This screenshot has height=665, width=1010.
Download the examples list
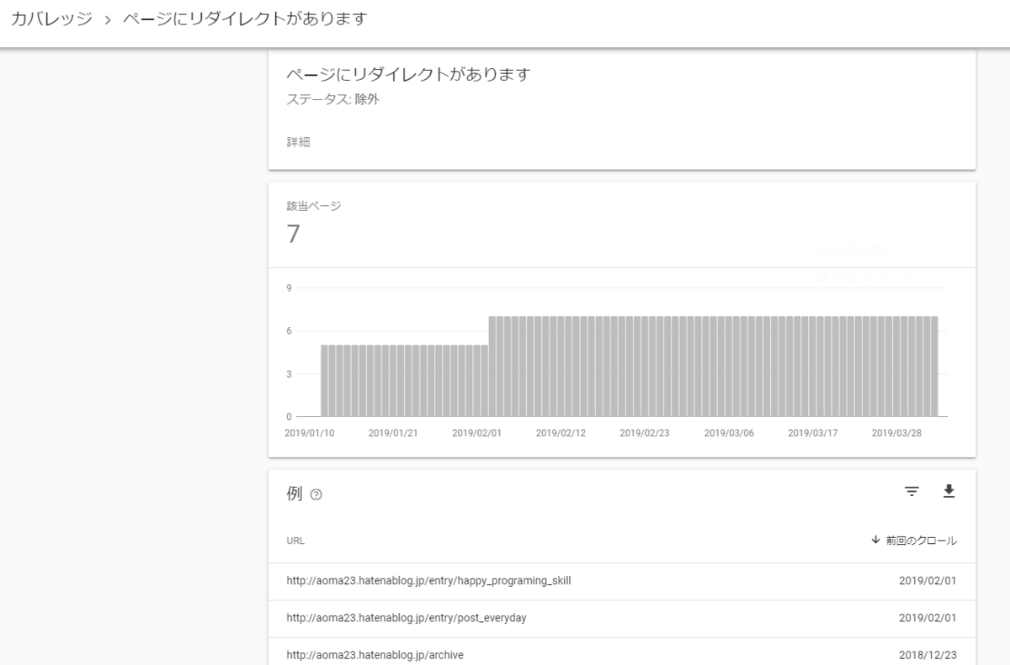click(x=949, y=492)
